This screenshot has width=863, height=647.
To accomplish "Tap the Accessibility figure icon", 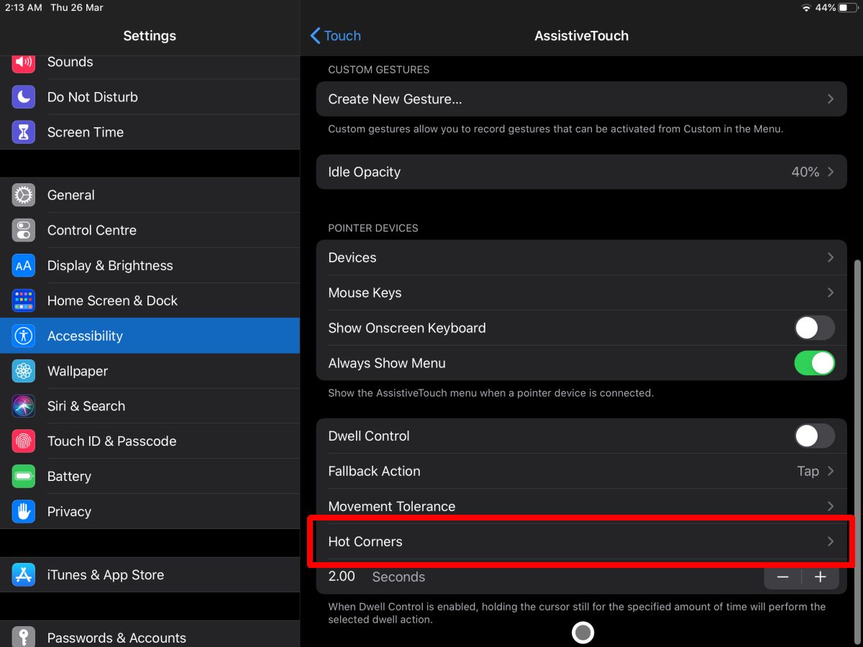I will (24, 336).
